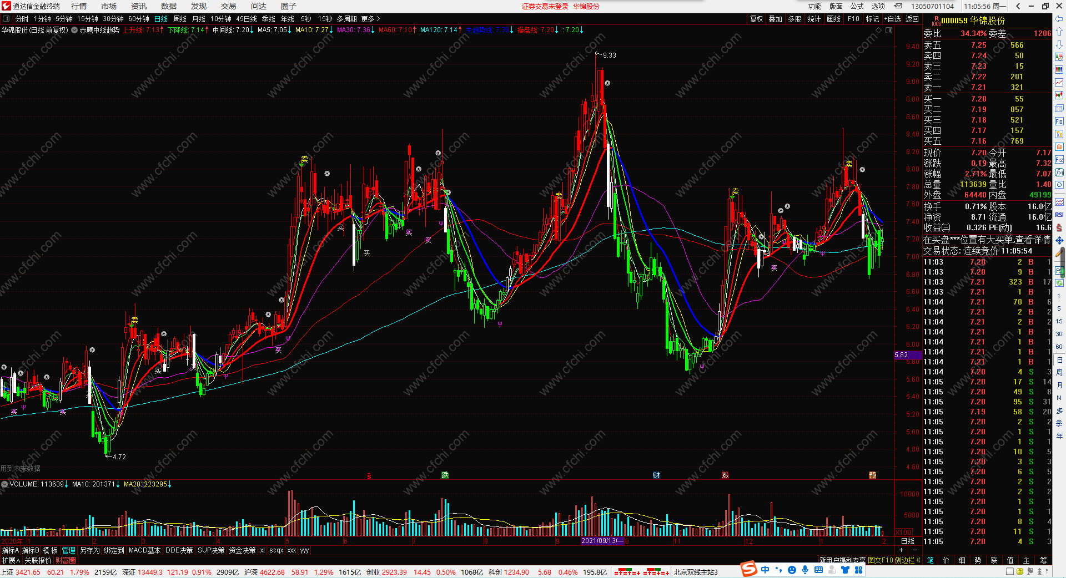Select the DDE决策 indicator tab
This screenshot has height=578, width=1066.
tap(179, 550)
